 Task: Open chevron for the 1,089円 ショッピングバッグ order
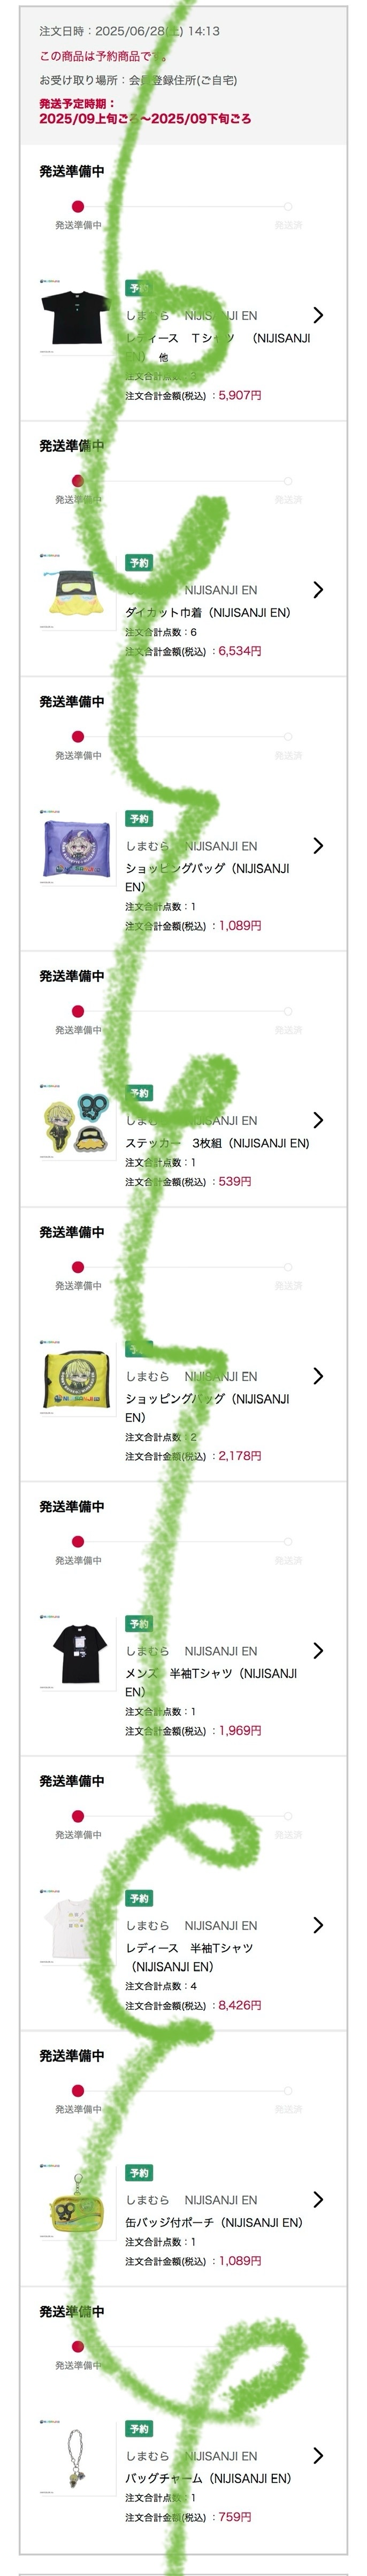[318, 846]
